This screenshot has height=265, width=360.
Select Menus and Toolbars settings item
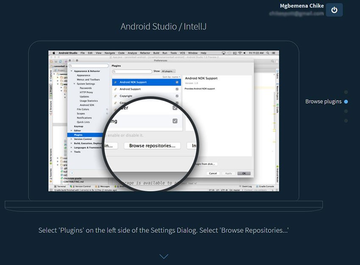pyautogui.click(x=89, y=80)
